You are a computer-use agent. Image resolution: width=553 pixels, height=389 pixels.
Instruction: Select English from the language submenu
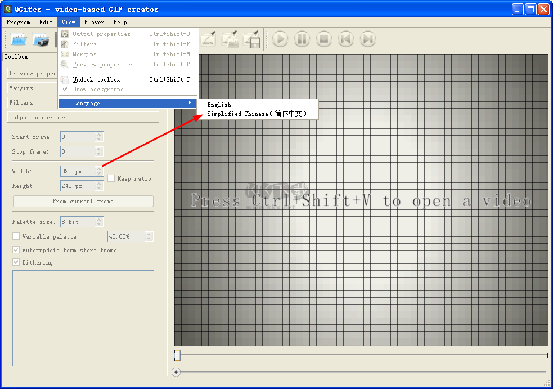pyautogui.click(x=219, y=105)
